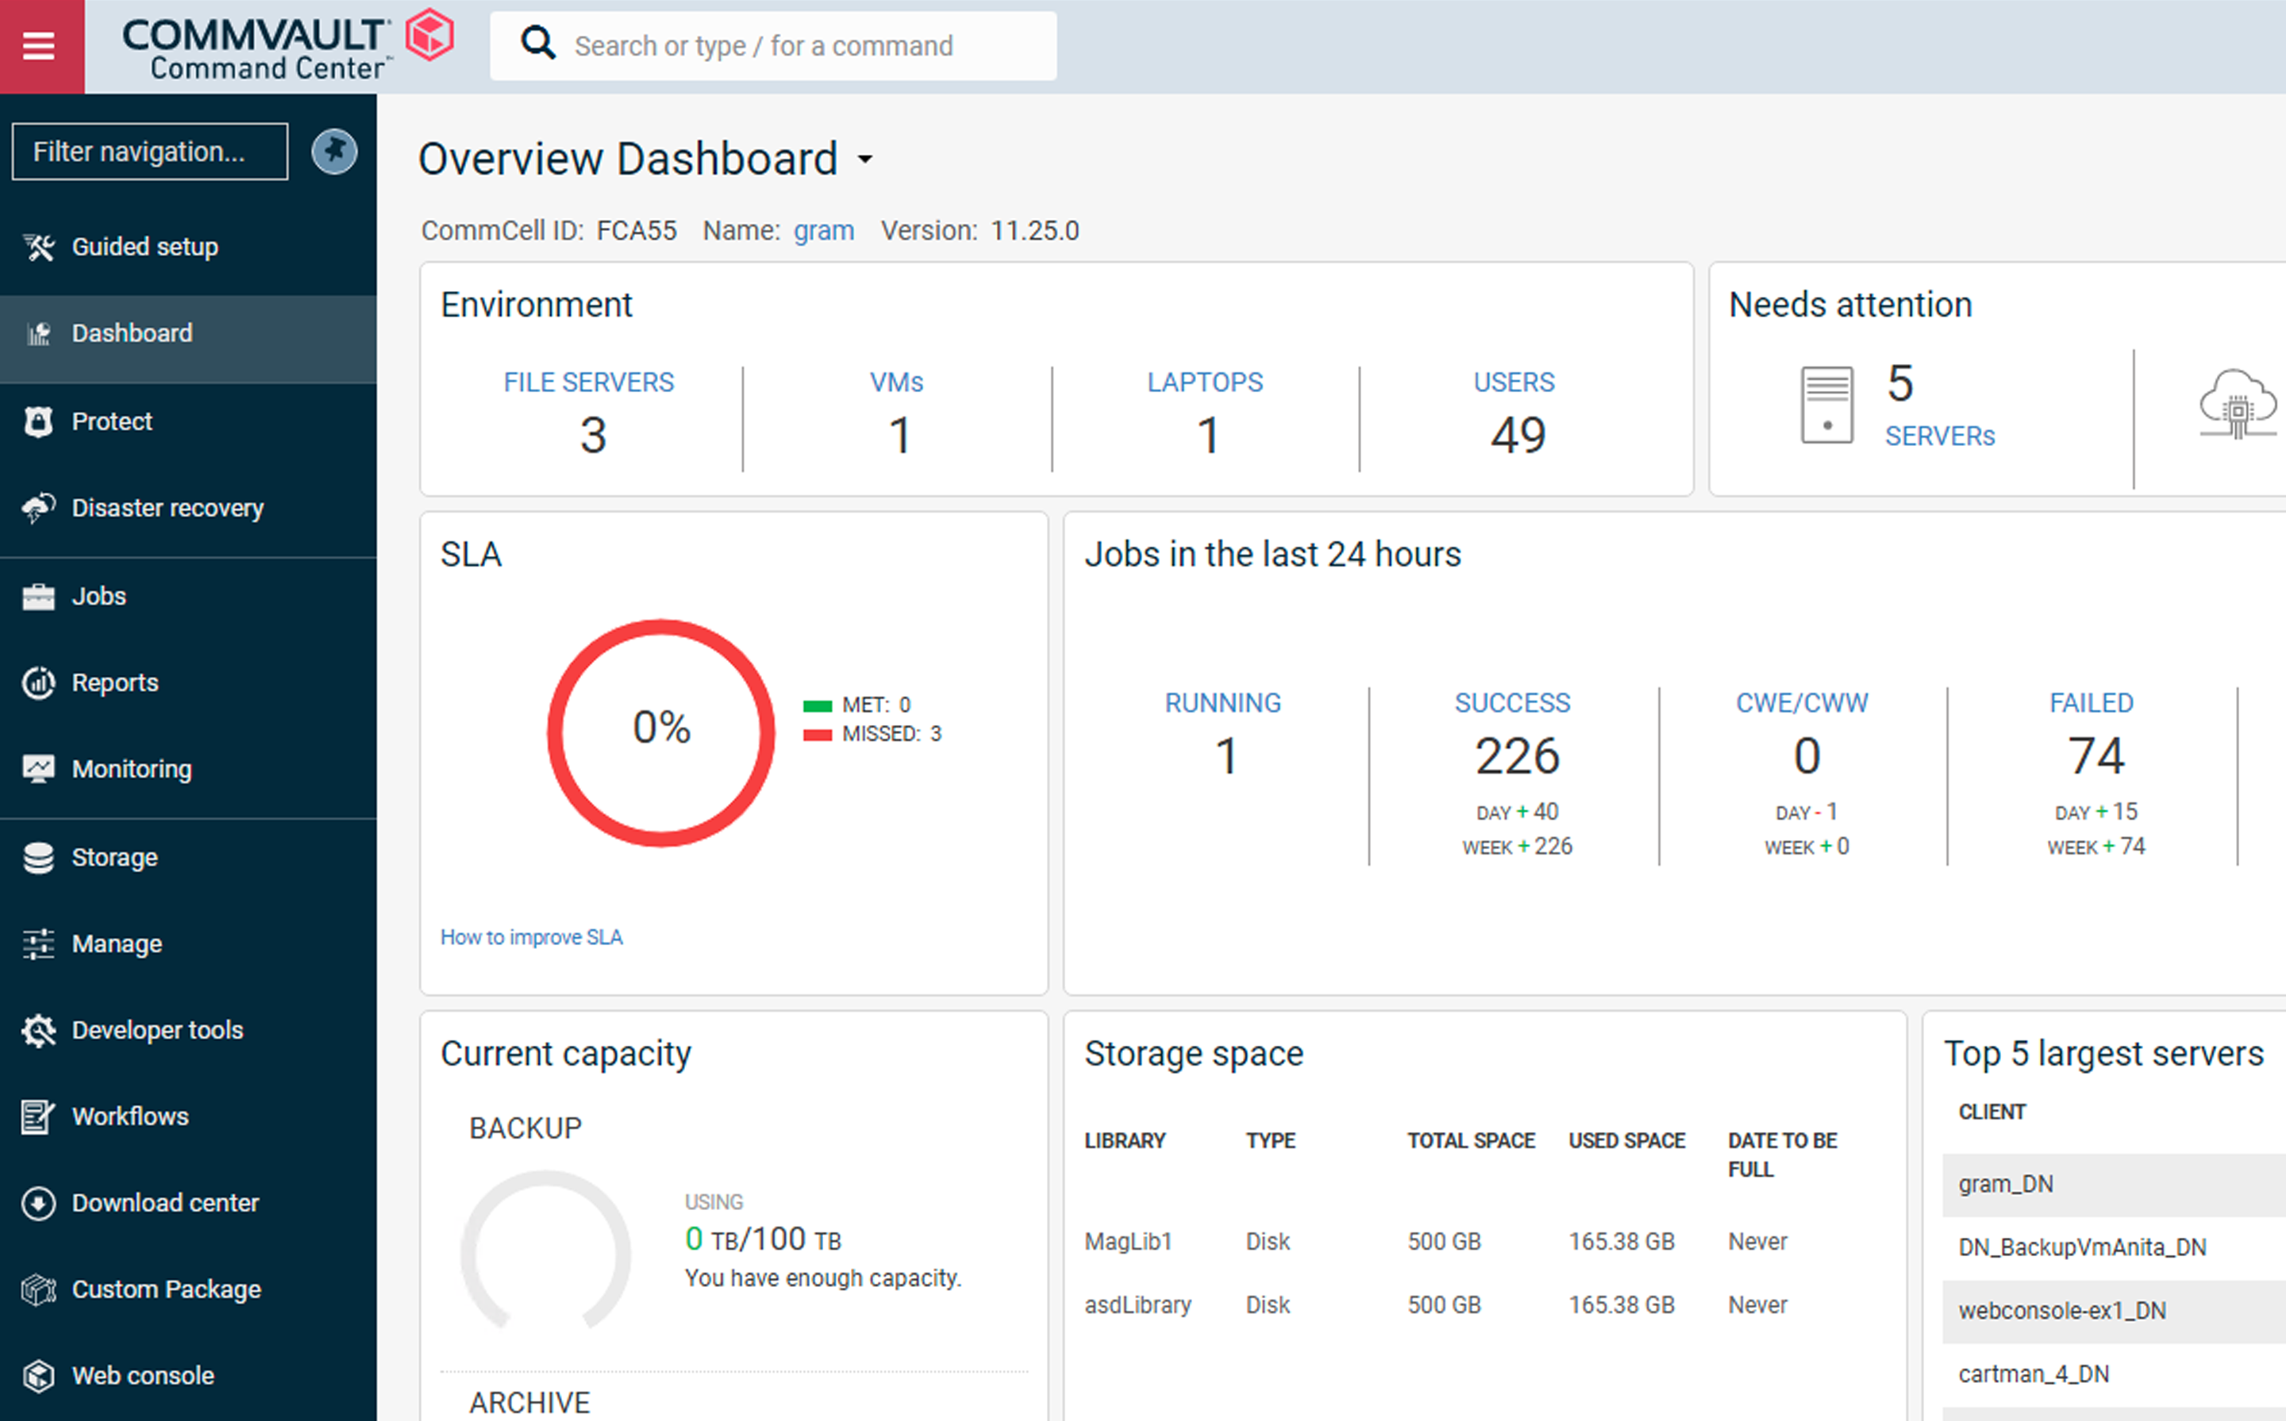
Task: Click 'How to improve SLA' link
Action: point(532,936)
